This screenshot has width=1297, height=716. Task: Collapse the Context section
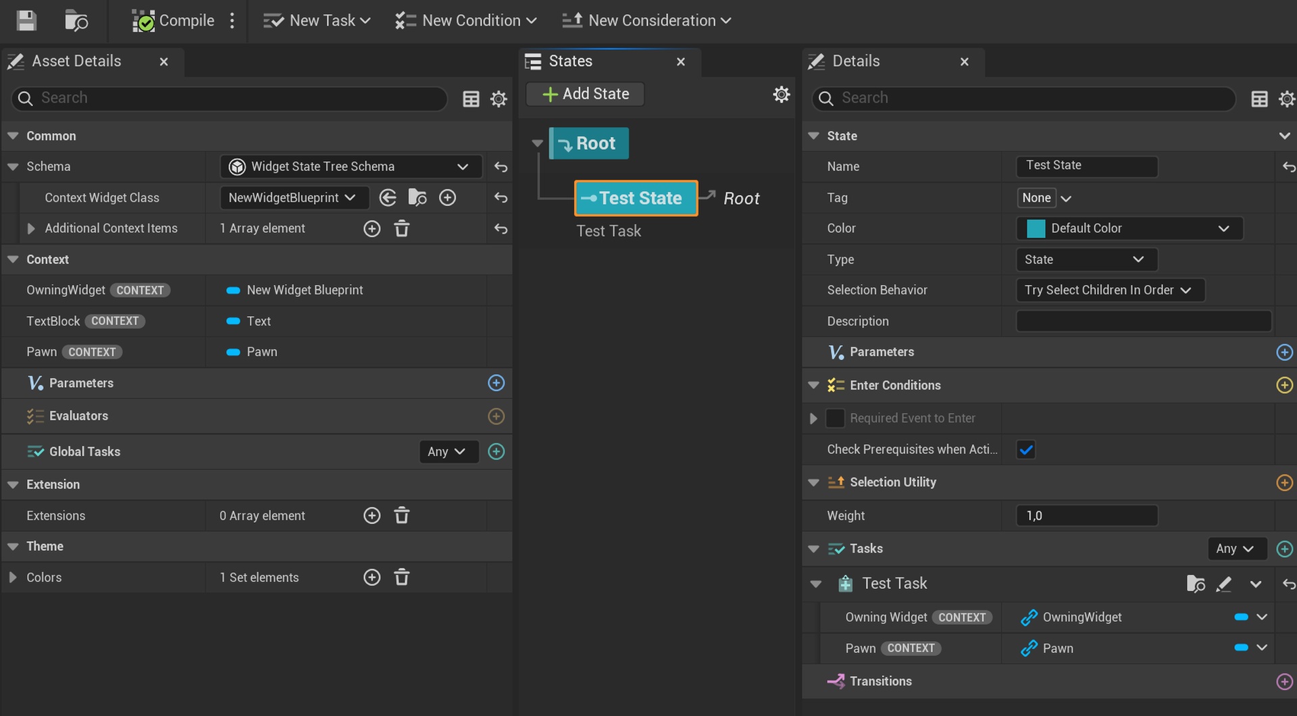pyautogui.click(x=13, y=259)
